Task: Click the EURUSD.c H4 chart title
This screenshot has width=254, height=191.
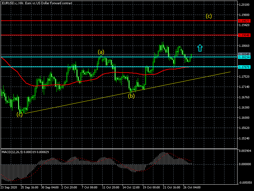Action: (x=37, y=3)
